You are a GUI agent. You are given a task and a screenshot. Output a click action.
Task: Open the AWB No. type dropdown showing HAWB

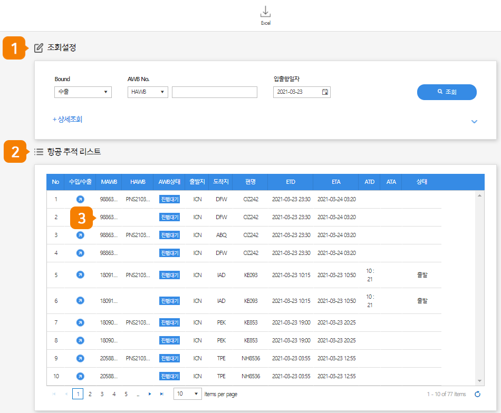tap(148, 92)
